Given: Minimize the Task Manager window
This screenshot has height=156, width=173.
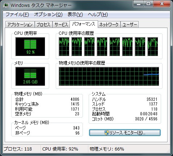Looking at the screenshot, I should 139,4.
